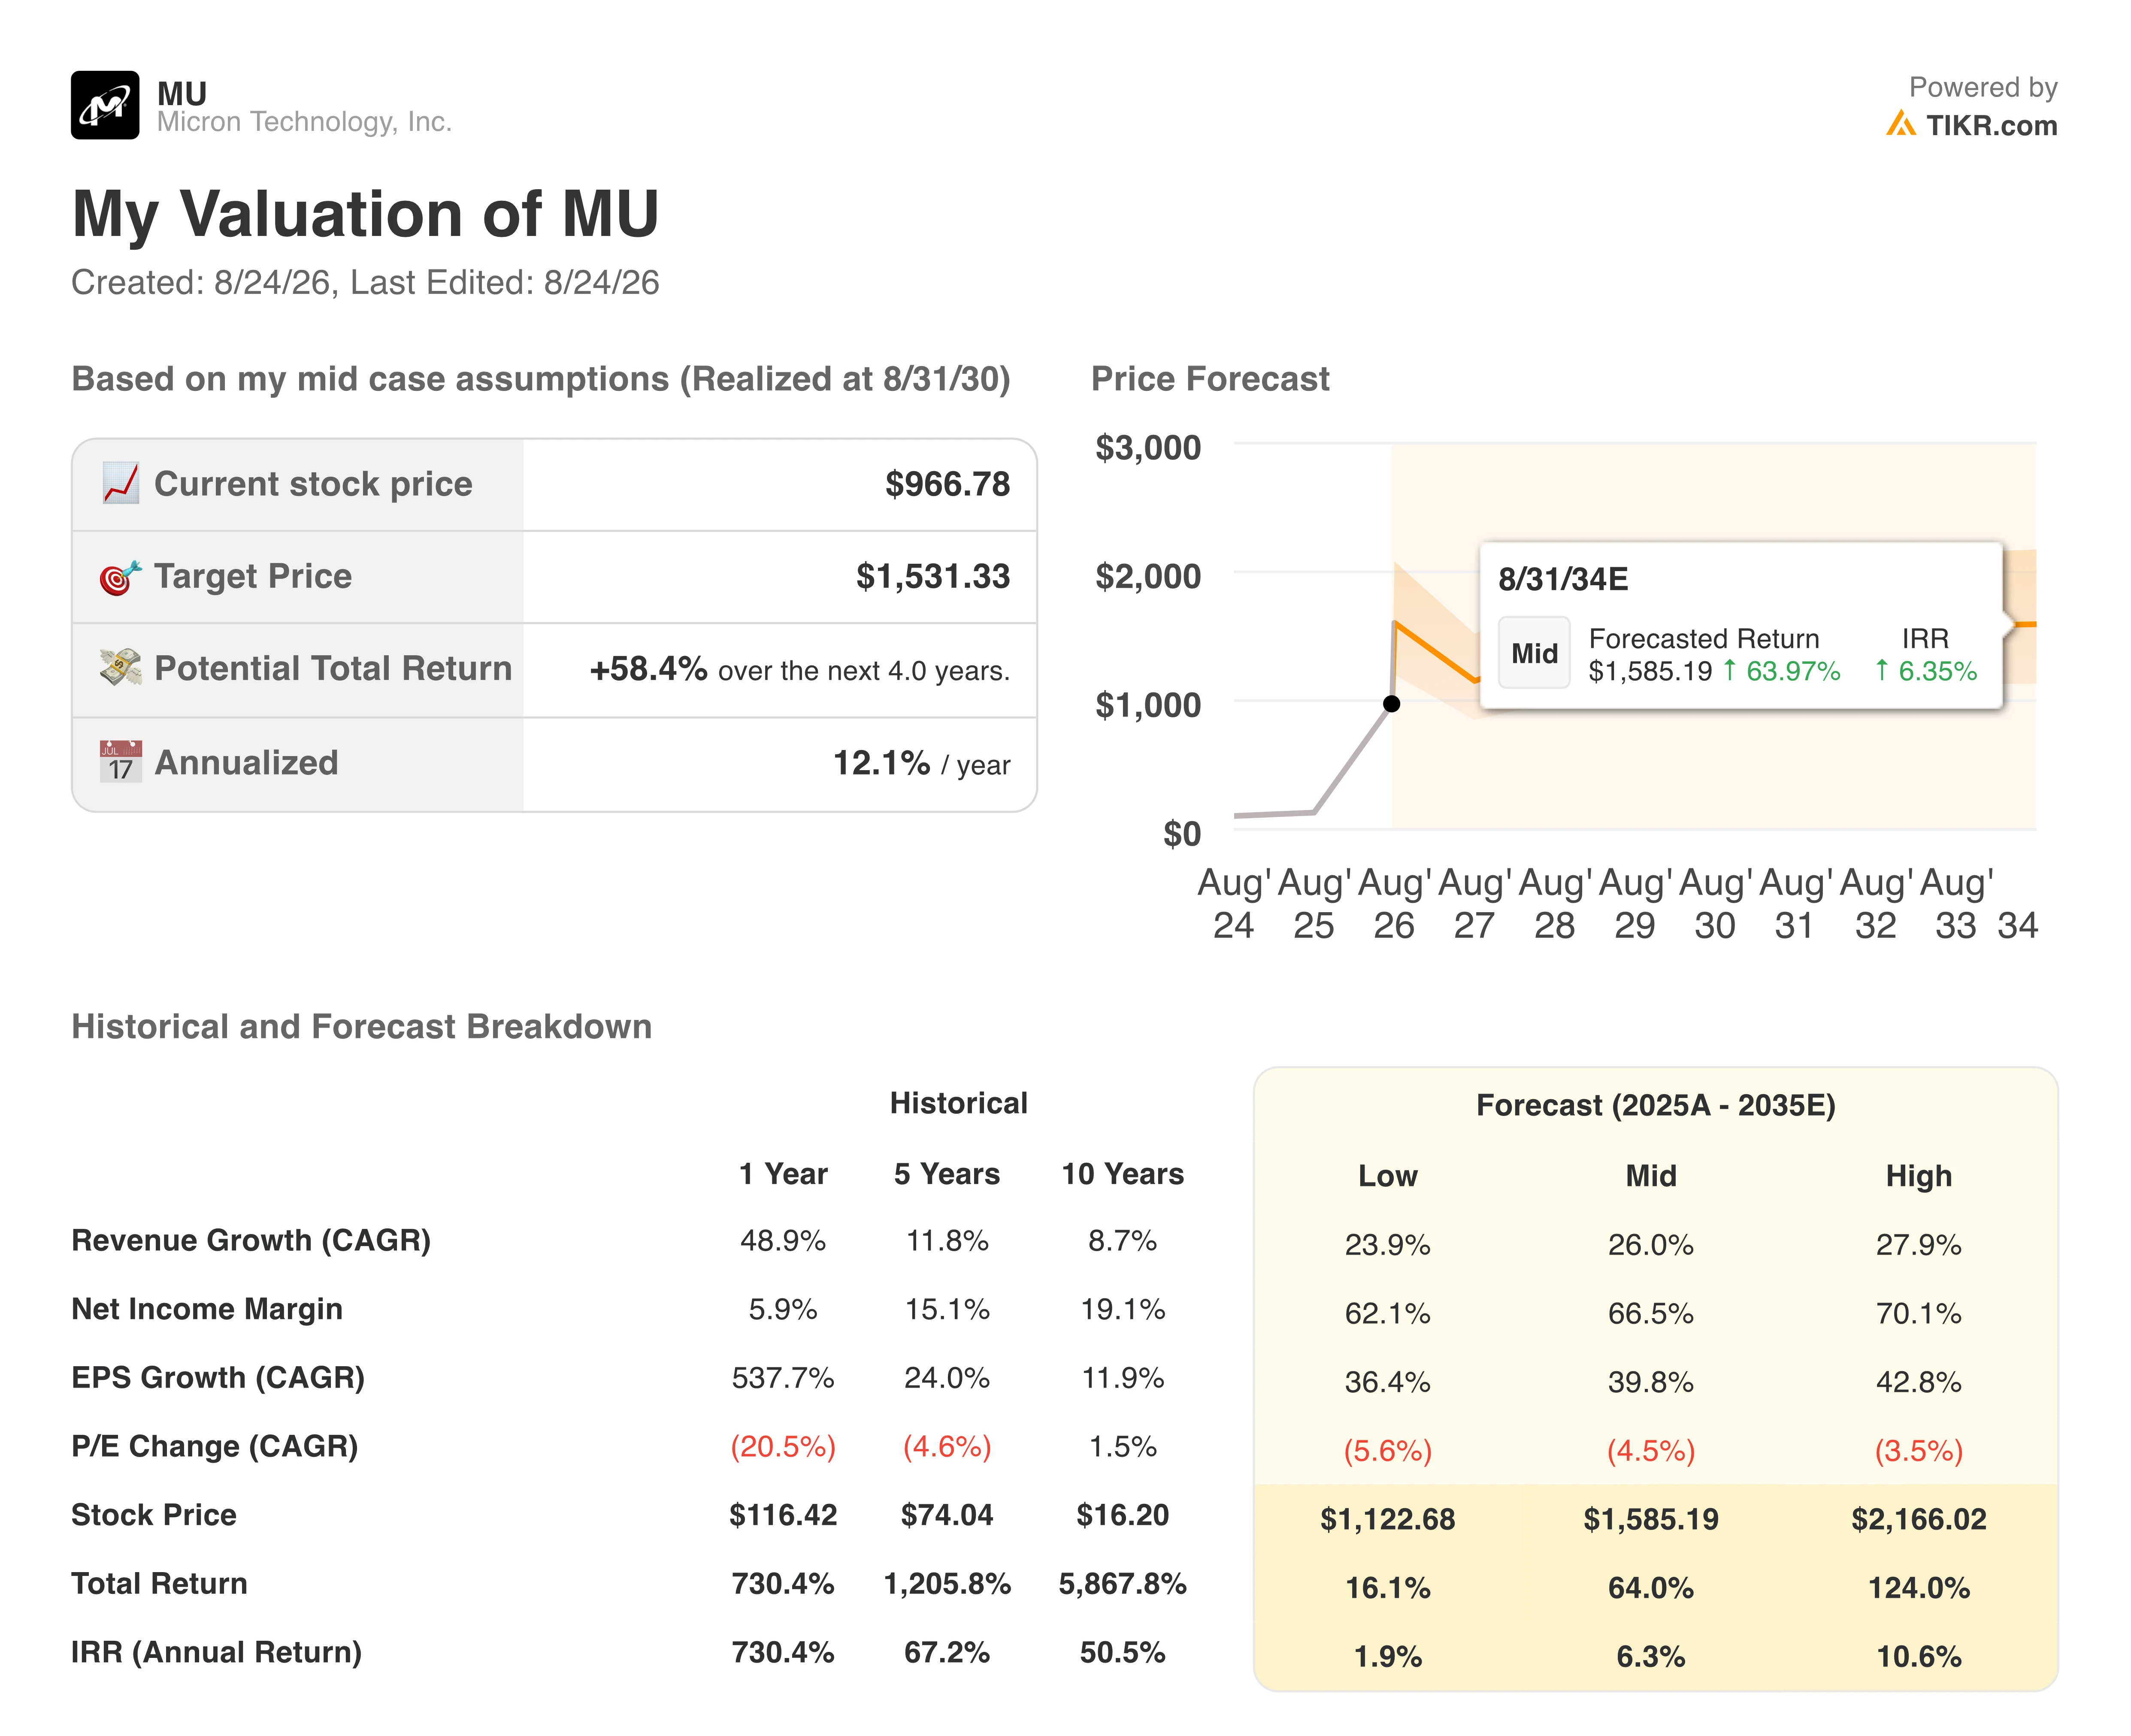This screenshot has width=2131, height=1736.
Task: Click the EPS Growth (CAGR) row label
Action: 218,1378
